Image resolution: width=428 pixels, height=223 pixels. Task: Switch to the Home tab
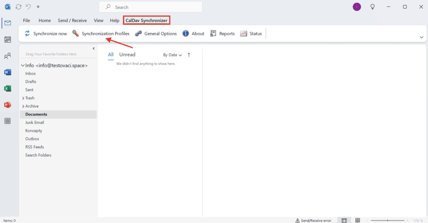[x=44, y=21]
